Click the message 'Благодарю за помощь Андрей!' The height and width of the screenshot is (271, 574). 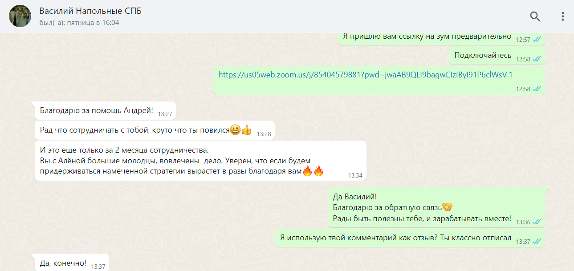click(x=105, y=111)
